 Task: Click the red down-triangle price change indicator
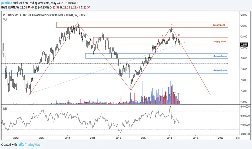tap(29, 7)
